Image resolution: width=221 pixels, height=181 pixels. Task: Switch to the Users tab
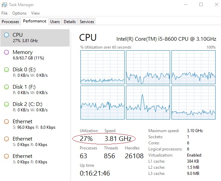coord(55,22)
